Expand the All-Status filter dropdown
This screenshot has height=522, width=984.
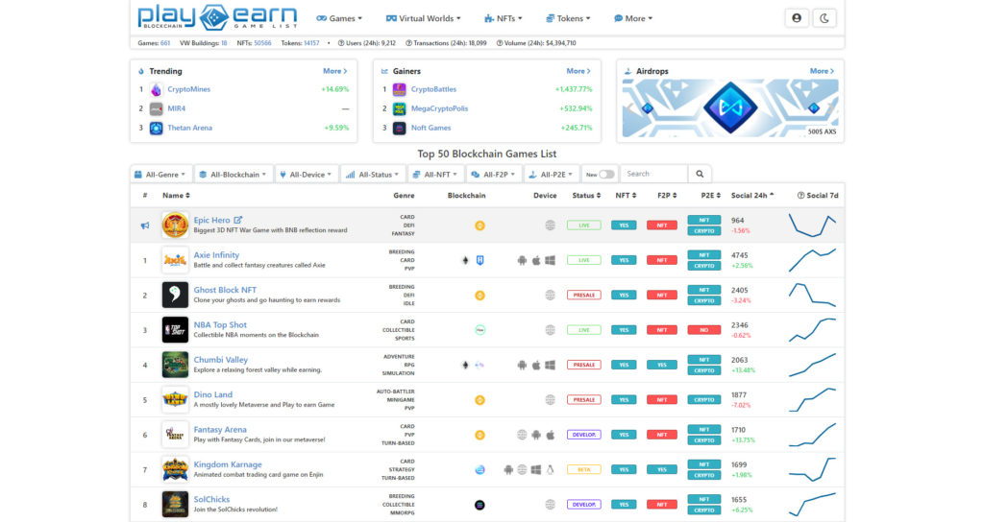click(x=372, y=175)
